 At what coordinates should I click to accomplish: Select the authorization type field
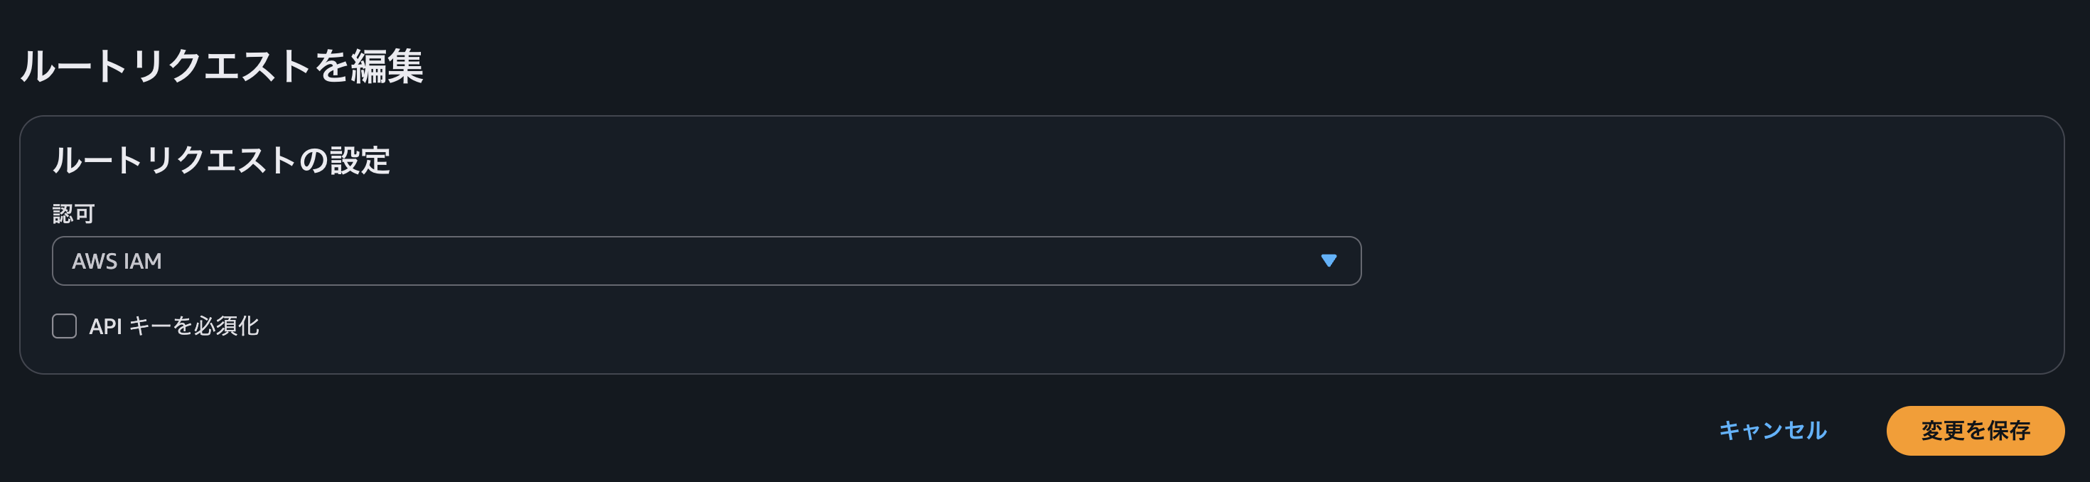coord(706,260)
